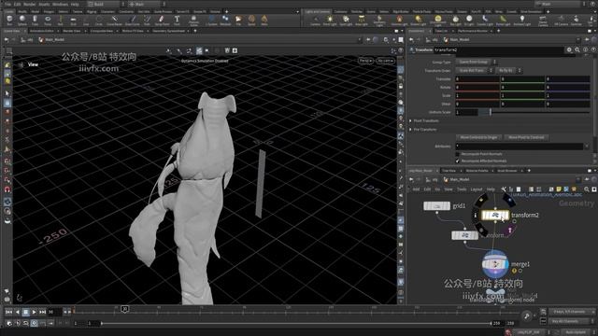Image resolution: width=598 pixels, height=336 pixels.
Task: Select the Grid shelf tool
Action: point(73,21)
